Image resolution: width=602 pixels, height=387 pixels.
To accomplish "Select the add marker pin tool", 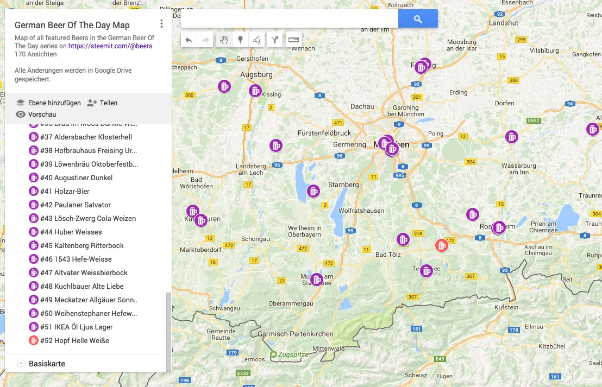I will [x=240, y=40].
